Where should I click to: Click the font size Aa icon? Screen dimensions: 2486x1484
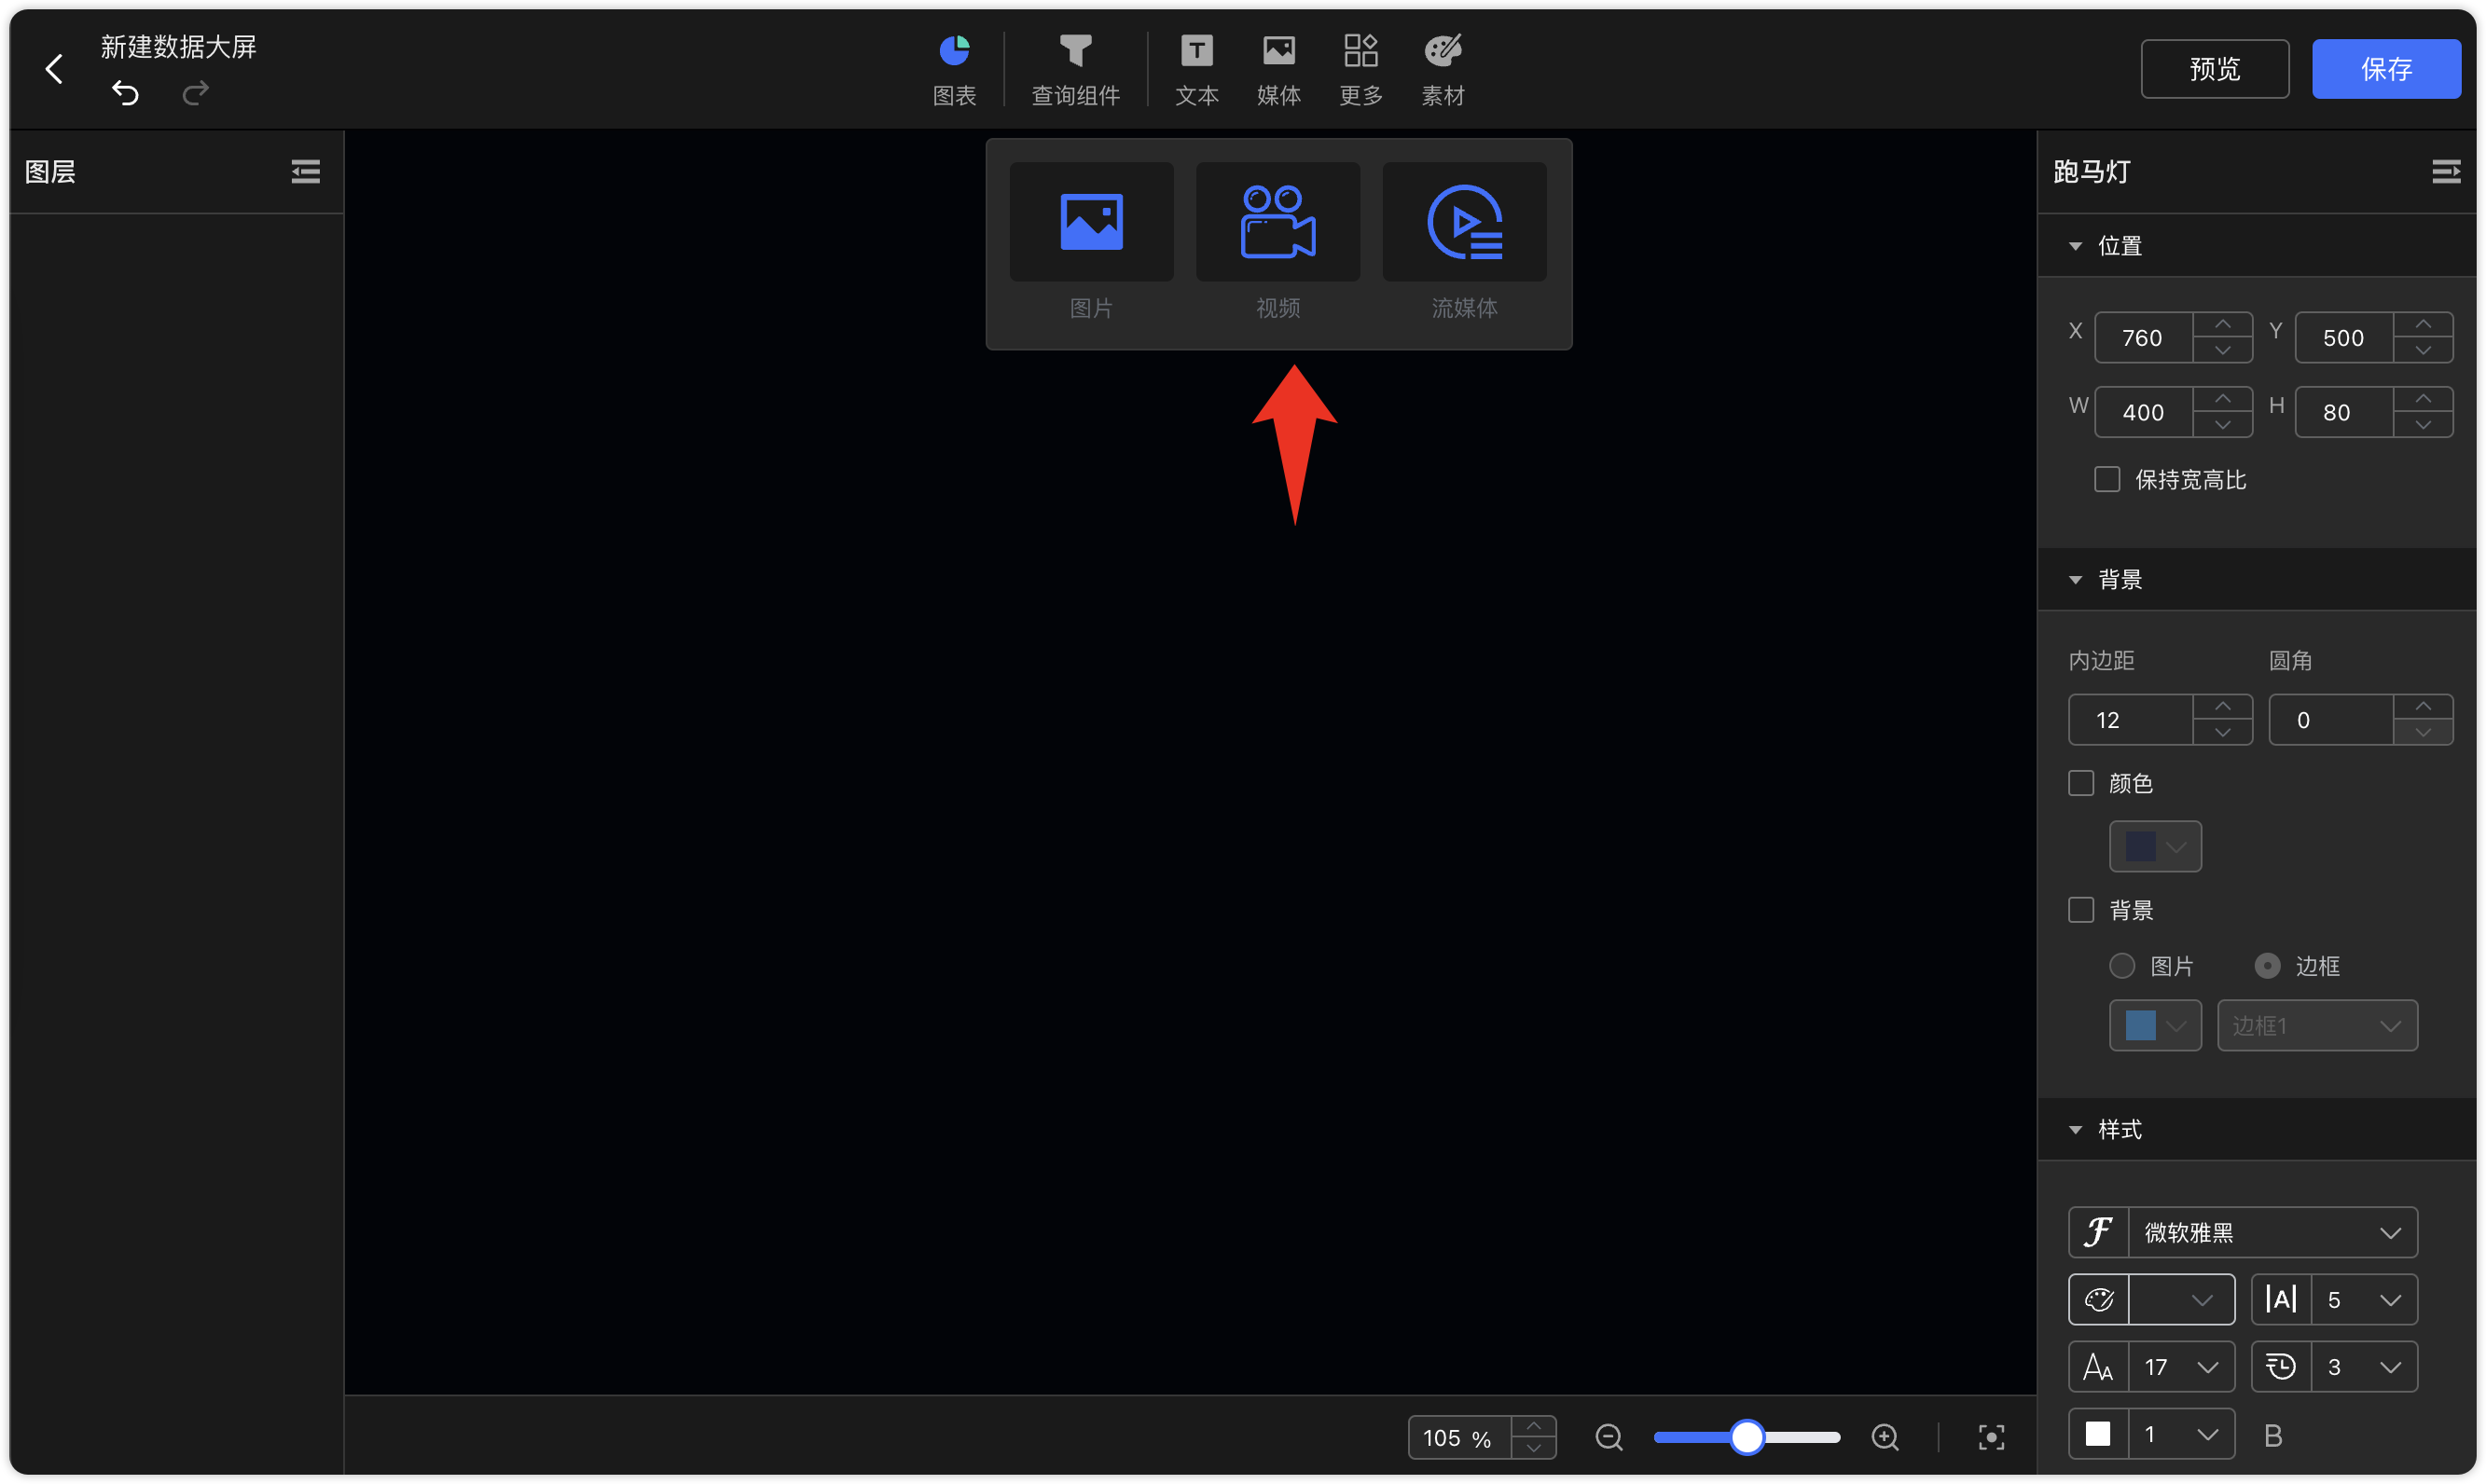pos(2098,1366)
